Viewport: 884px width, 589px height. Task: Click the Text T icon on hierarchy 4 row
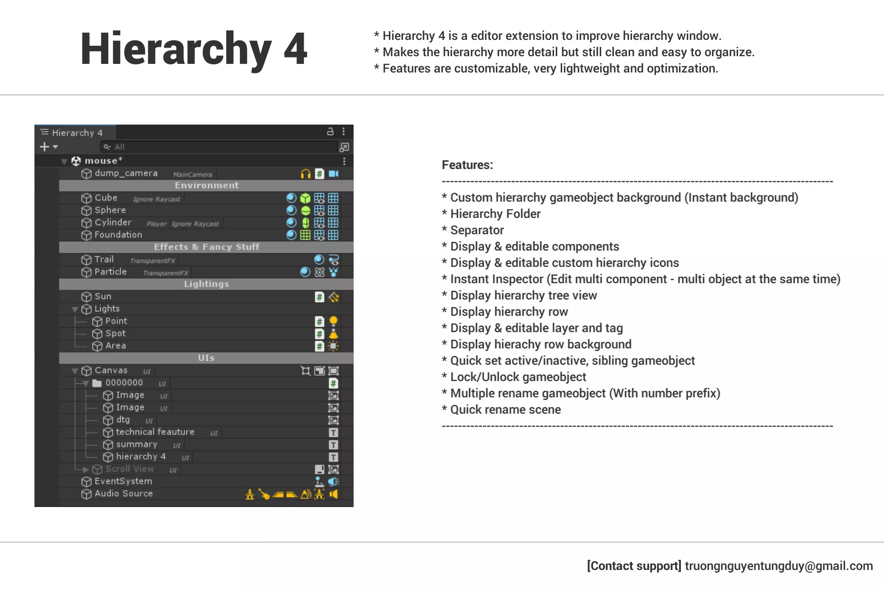(x=334, y=457)
